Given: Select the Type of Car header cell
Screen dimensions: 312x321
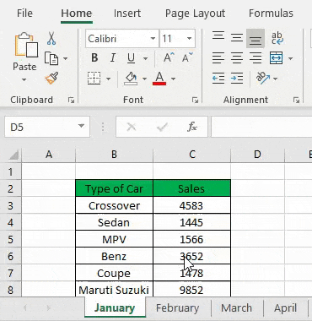Looking at the screenshot, I should point(114,188).
